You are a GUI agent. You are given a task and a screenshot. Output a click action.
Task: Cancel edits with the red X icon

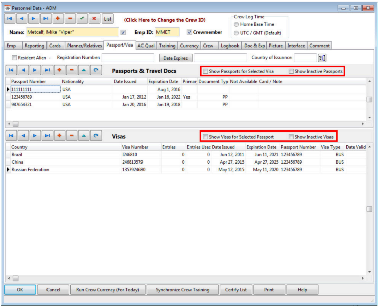coord(94,19)
